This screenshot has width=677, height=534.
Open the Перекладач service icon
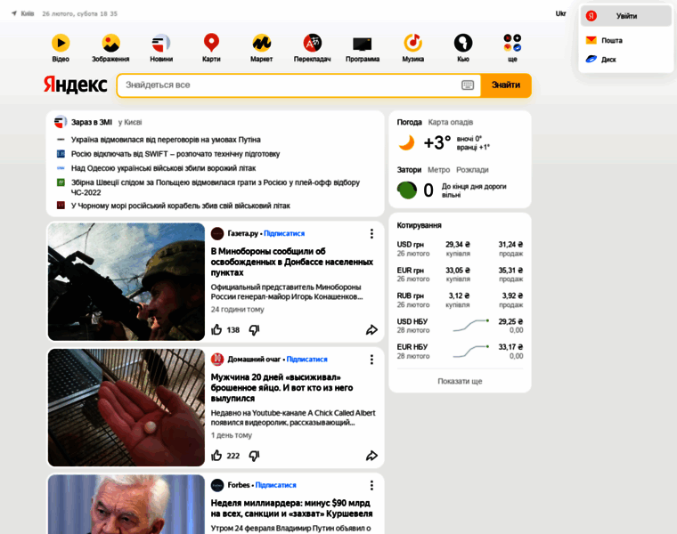pos(312,43)
